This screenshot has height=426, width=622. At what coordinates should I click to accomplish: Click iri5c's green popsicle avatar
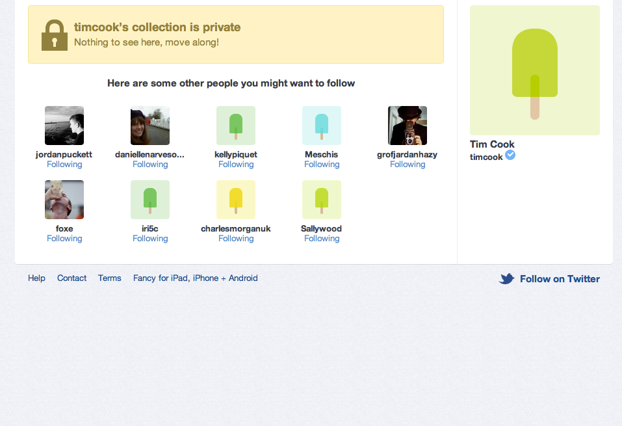(150, 200)
